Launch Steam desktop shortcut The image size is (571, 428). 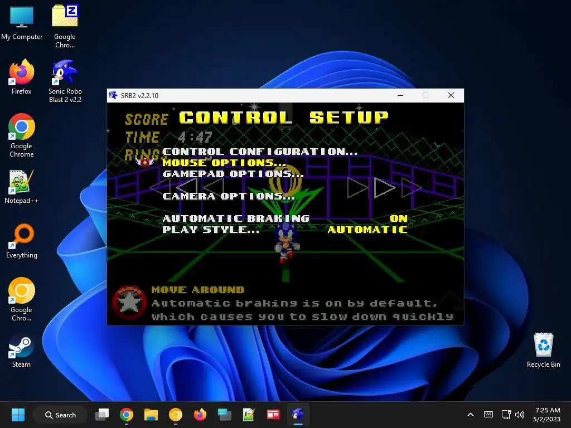tap(22, 351)
